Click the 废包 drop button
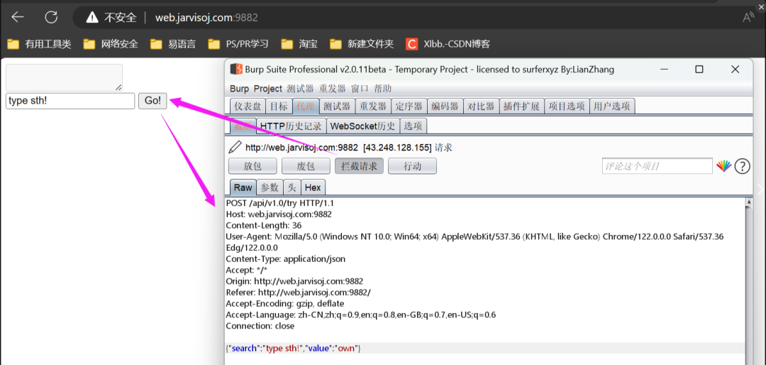The height and width of the screenshot is (365, 766). [x=306, y=166]
